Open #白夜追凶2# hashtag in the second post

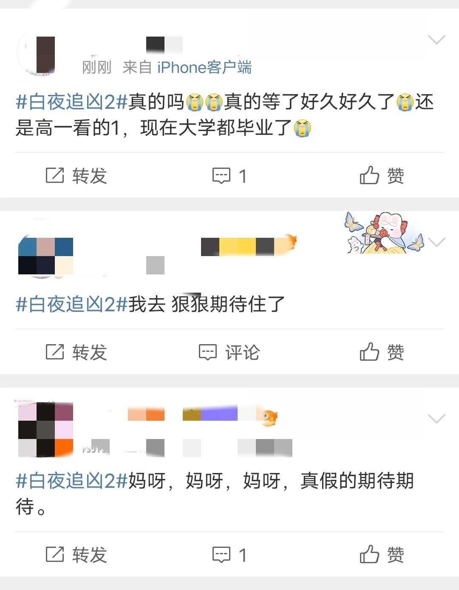point(72,304)
